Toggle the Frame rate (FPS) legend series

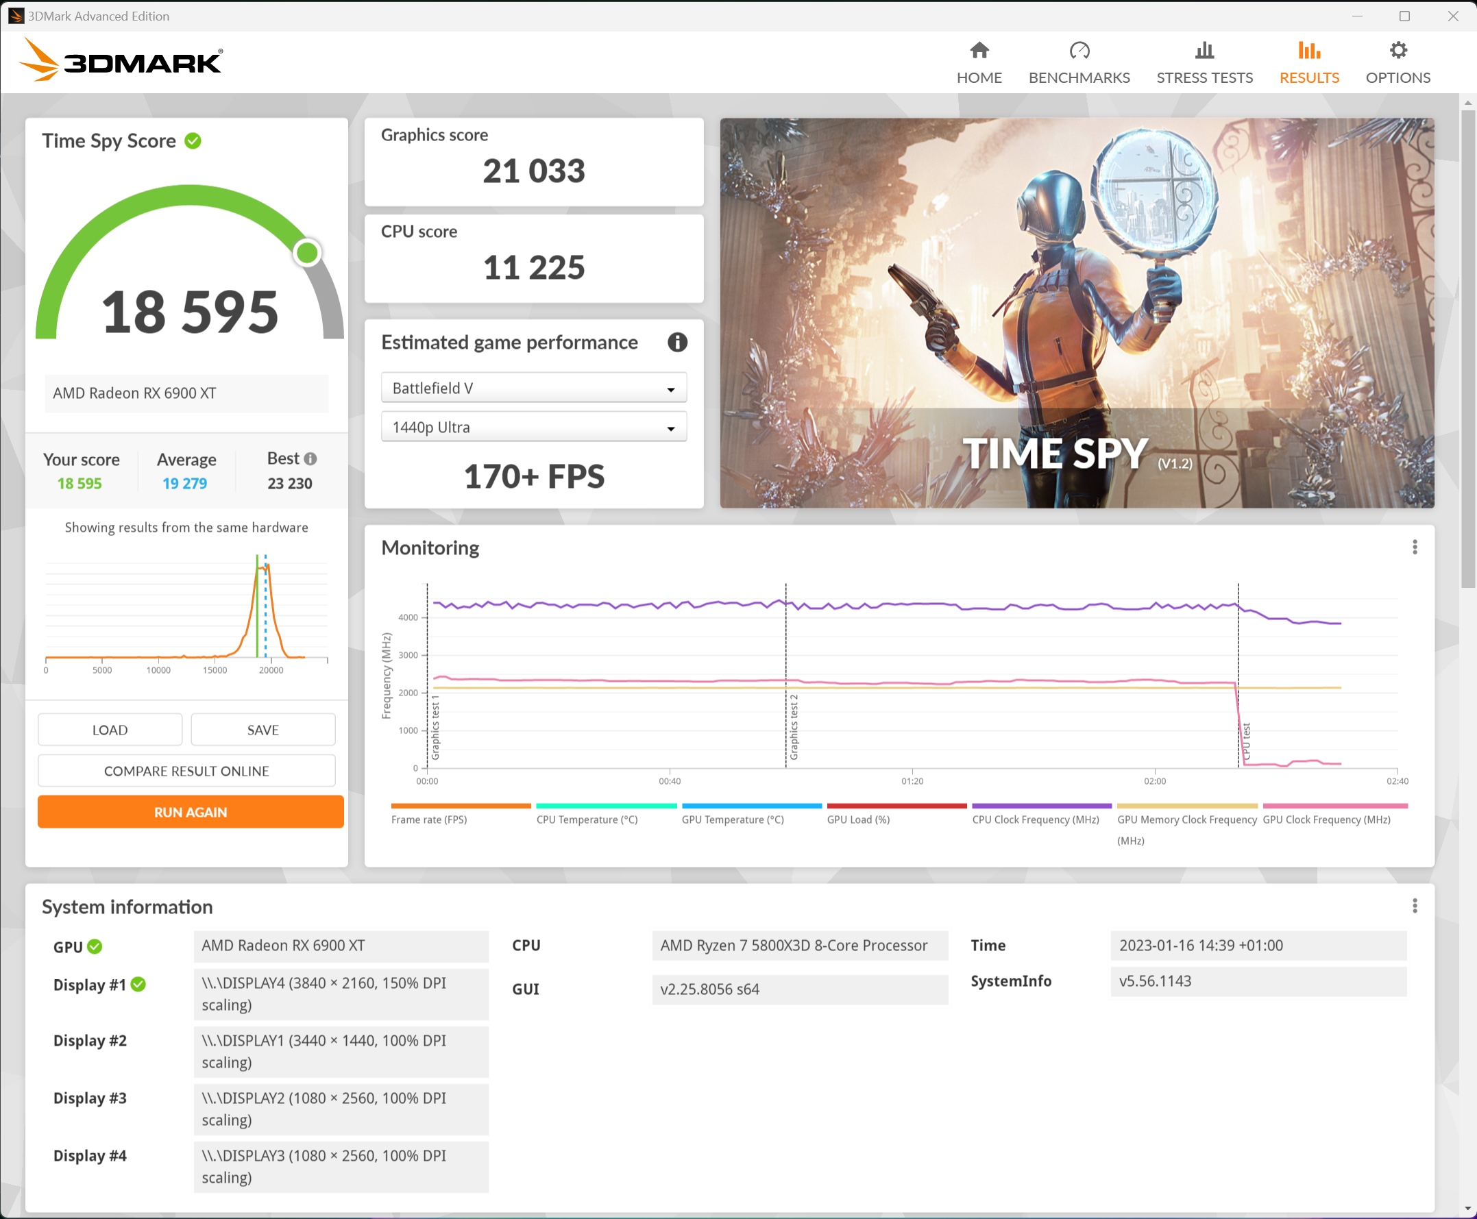tap(429, 820)
